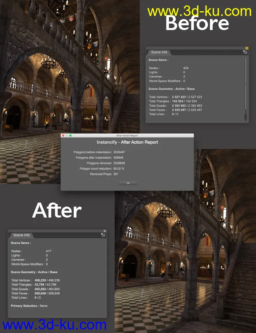Screen dimensions: 256x333
Task: Open the panel options menu in the Before Scene Info pane
Action: (x=246, y=52)
